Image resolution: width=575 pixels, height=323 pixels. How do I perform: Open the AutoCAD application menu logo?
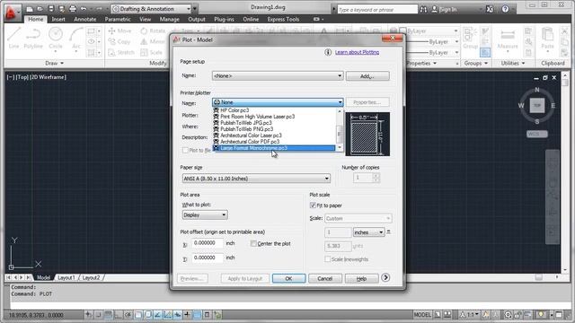click(12, 13)
